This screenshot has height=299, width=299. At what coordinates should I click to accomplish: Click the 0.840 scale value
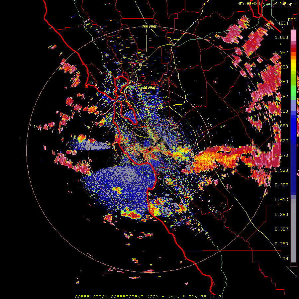point(281,81)
